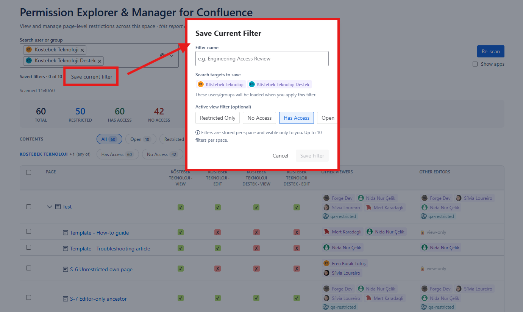Viewport: 523px width, 312px height.
Task: Click the page icon beside S-6 Unrestricted own page
Action: click(66, 269)
